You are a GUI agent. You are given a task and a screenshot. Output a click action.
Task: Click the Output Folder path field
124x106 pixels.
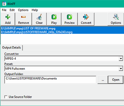(x=50, y=80)
